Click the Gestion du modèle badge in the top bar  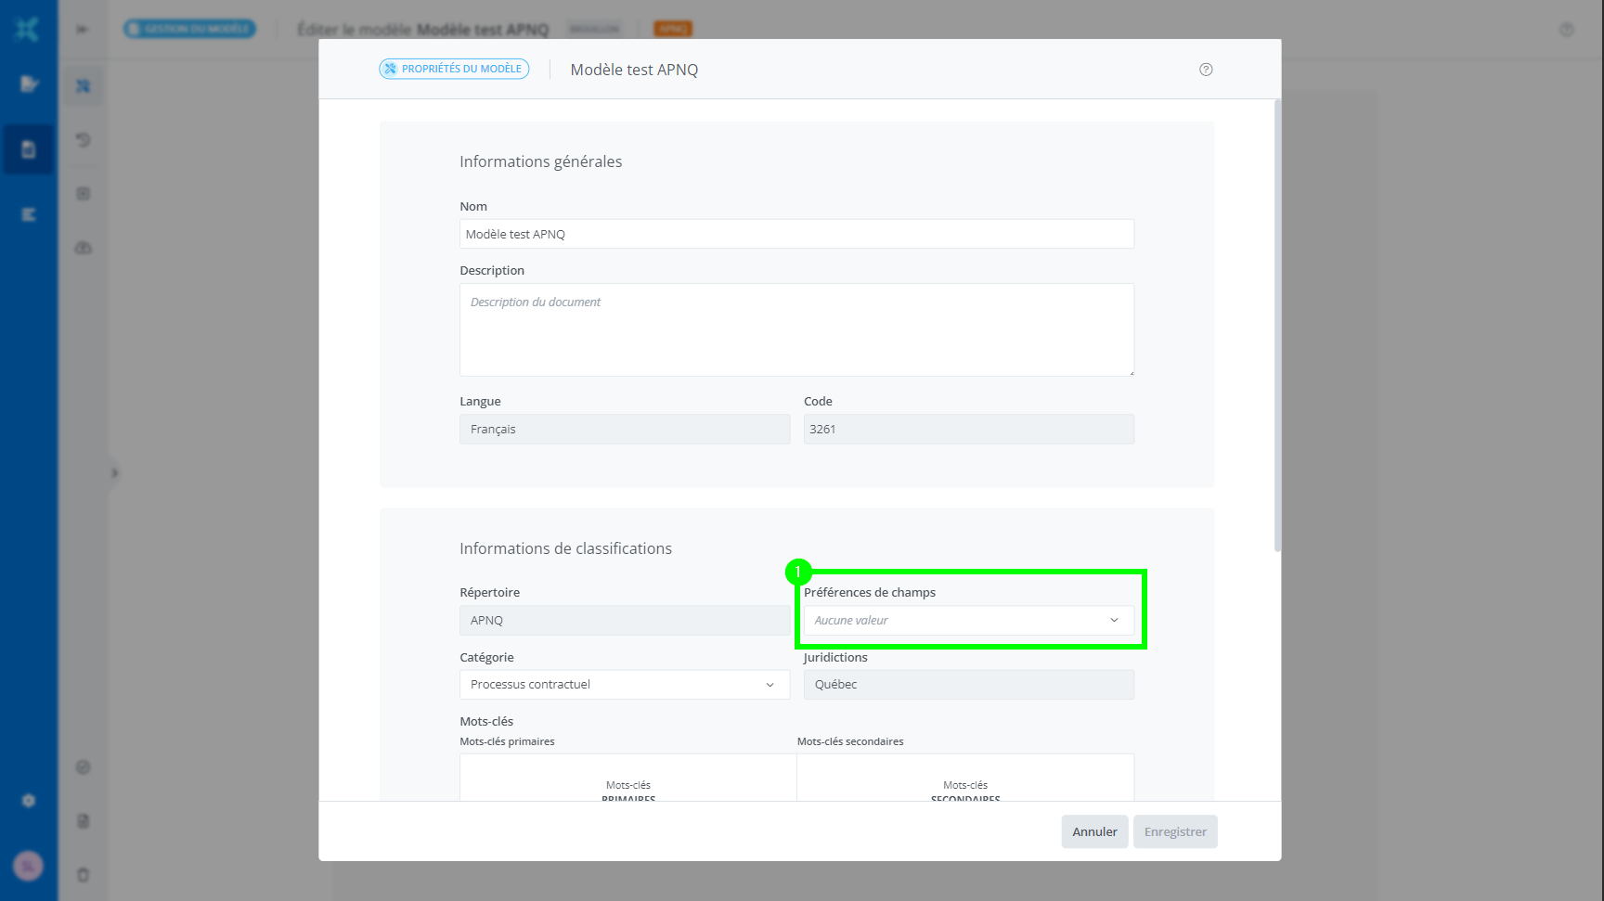coord(189,29)
